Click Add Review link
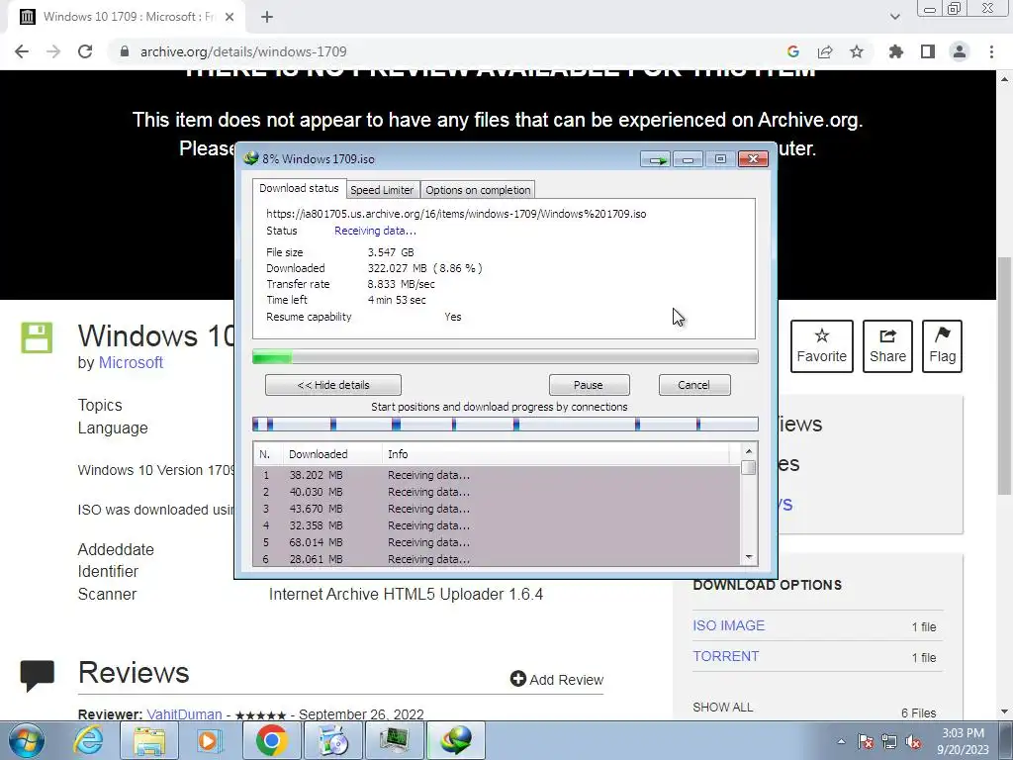1013x760 pixels. point(557,679)
